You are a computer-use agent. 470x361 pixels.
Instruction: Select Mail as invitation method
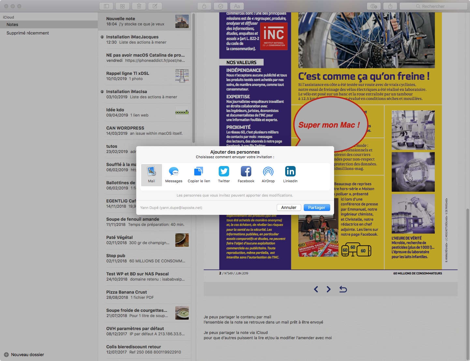(x=152, y=175)
